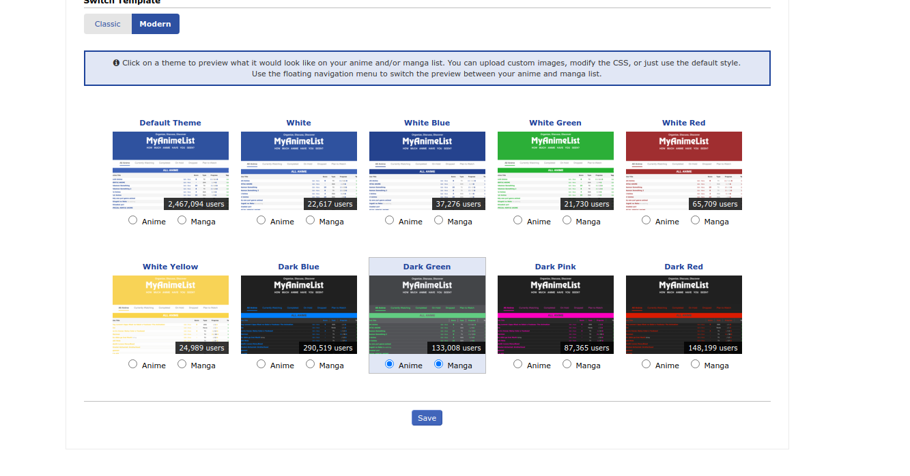The image size is (910, 476).
Task: Click the '2,467,094 users' count label
Action: click(x=196, y=204)
